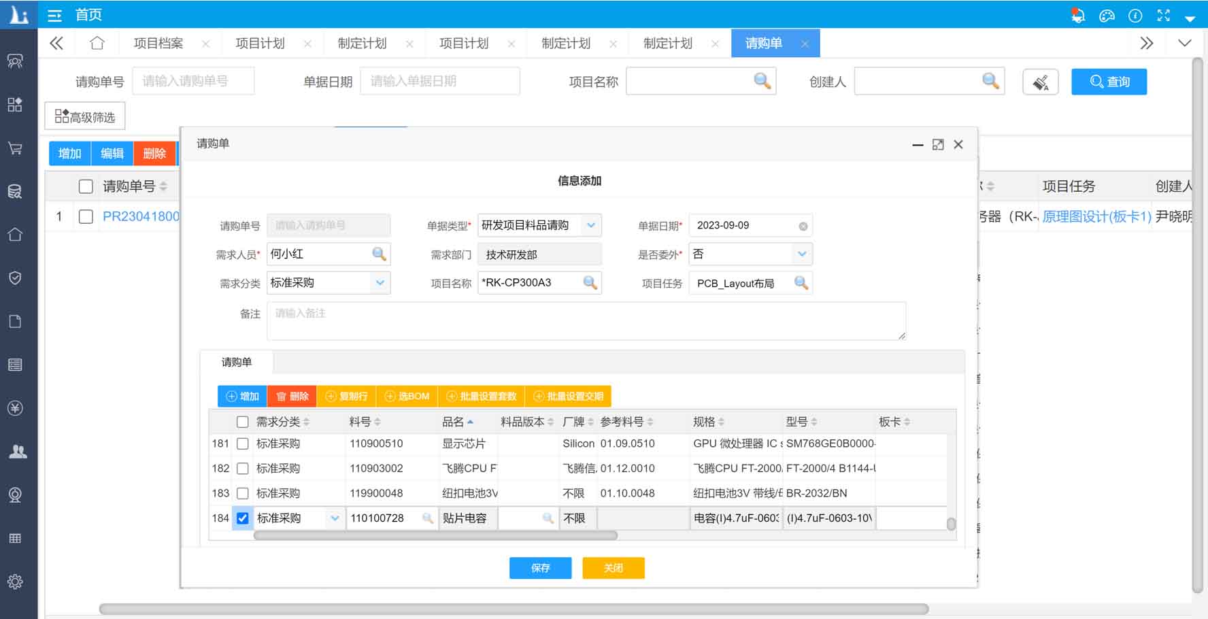The width and height of the screenshot is (1208, 619).
Task: Sort by the 品名 column header
Action: click(458, 422)
